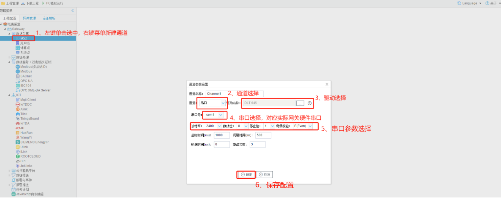Switch to the 网关管理 tab
501x198 pixels.
click(x=29, y=18)
